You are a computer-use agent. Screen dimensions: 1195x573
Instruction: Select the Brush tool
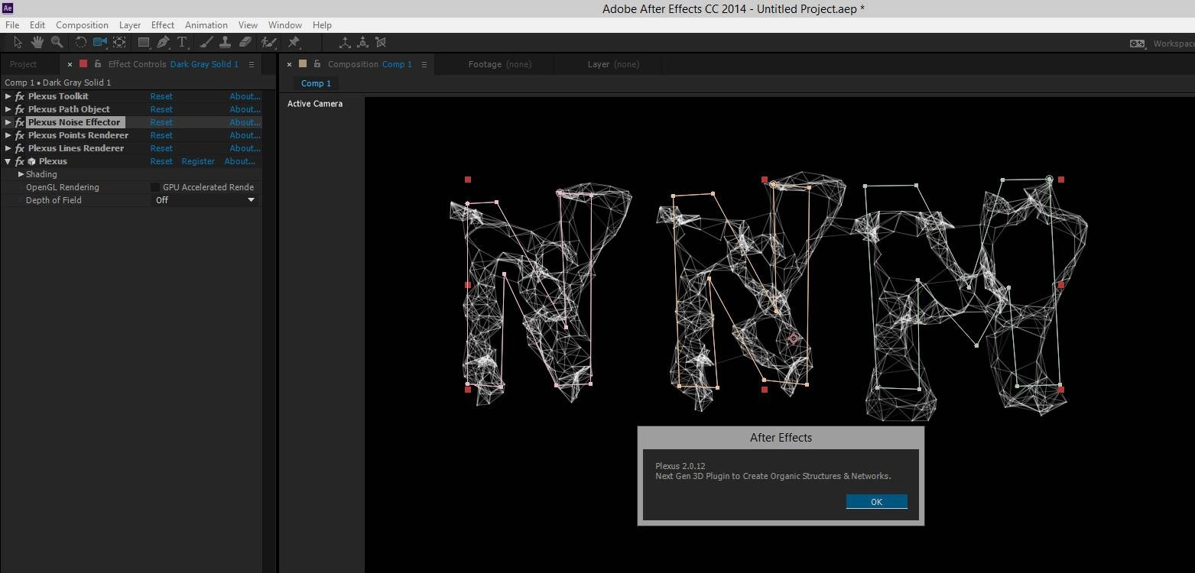click(206, 42)
